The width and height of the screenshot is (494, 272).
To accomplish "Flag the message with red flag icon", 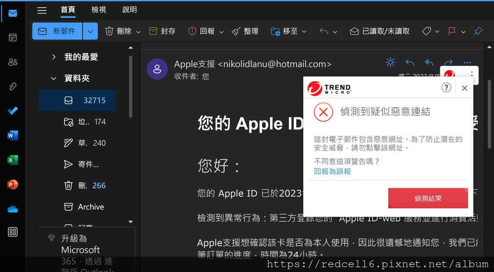I will pos(452,31).
